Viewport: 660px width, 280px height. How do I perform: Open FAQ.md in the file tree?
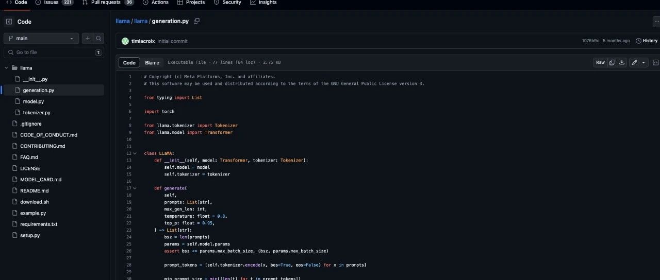pyautogui.click(x=29, y=157)
